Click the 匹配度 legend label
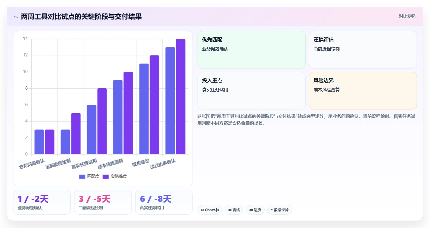Screen dimensions: 430x228 93,176
